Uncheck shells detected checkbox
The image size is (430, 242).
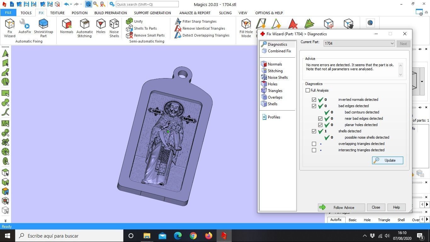pyautogui.click(x=314, y=131)
